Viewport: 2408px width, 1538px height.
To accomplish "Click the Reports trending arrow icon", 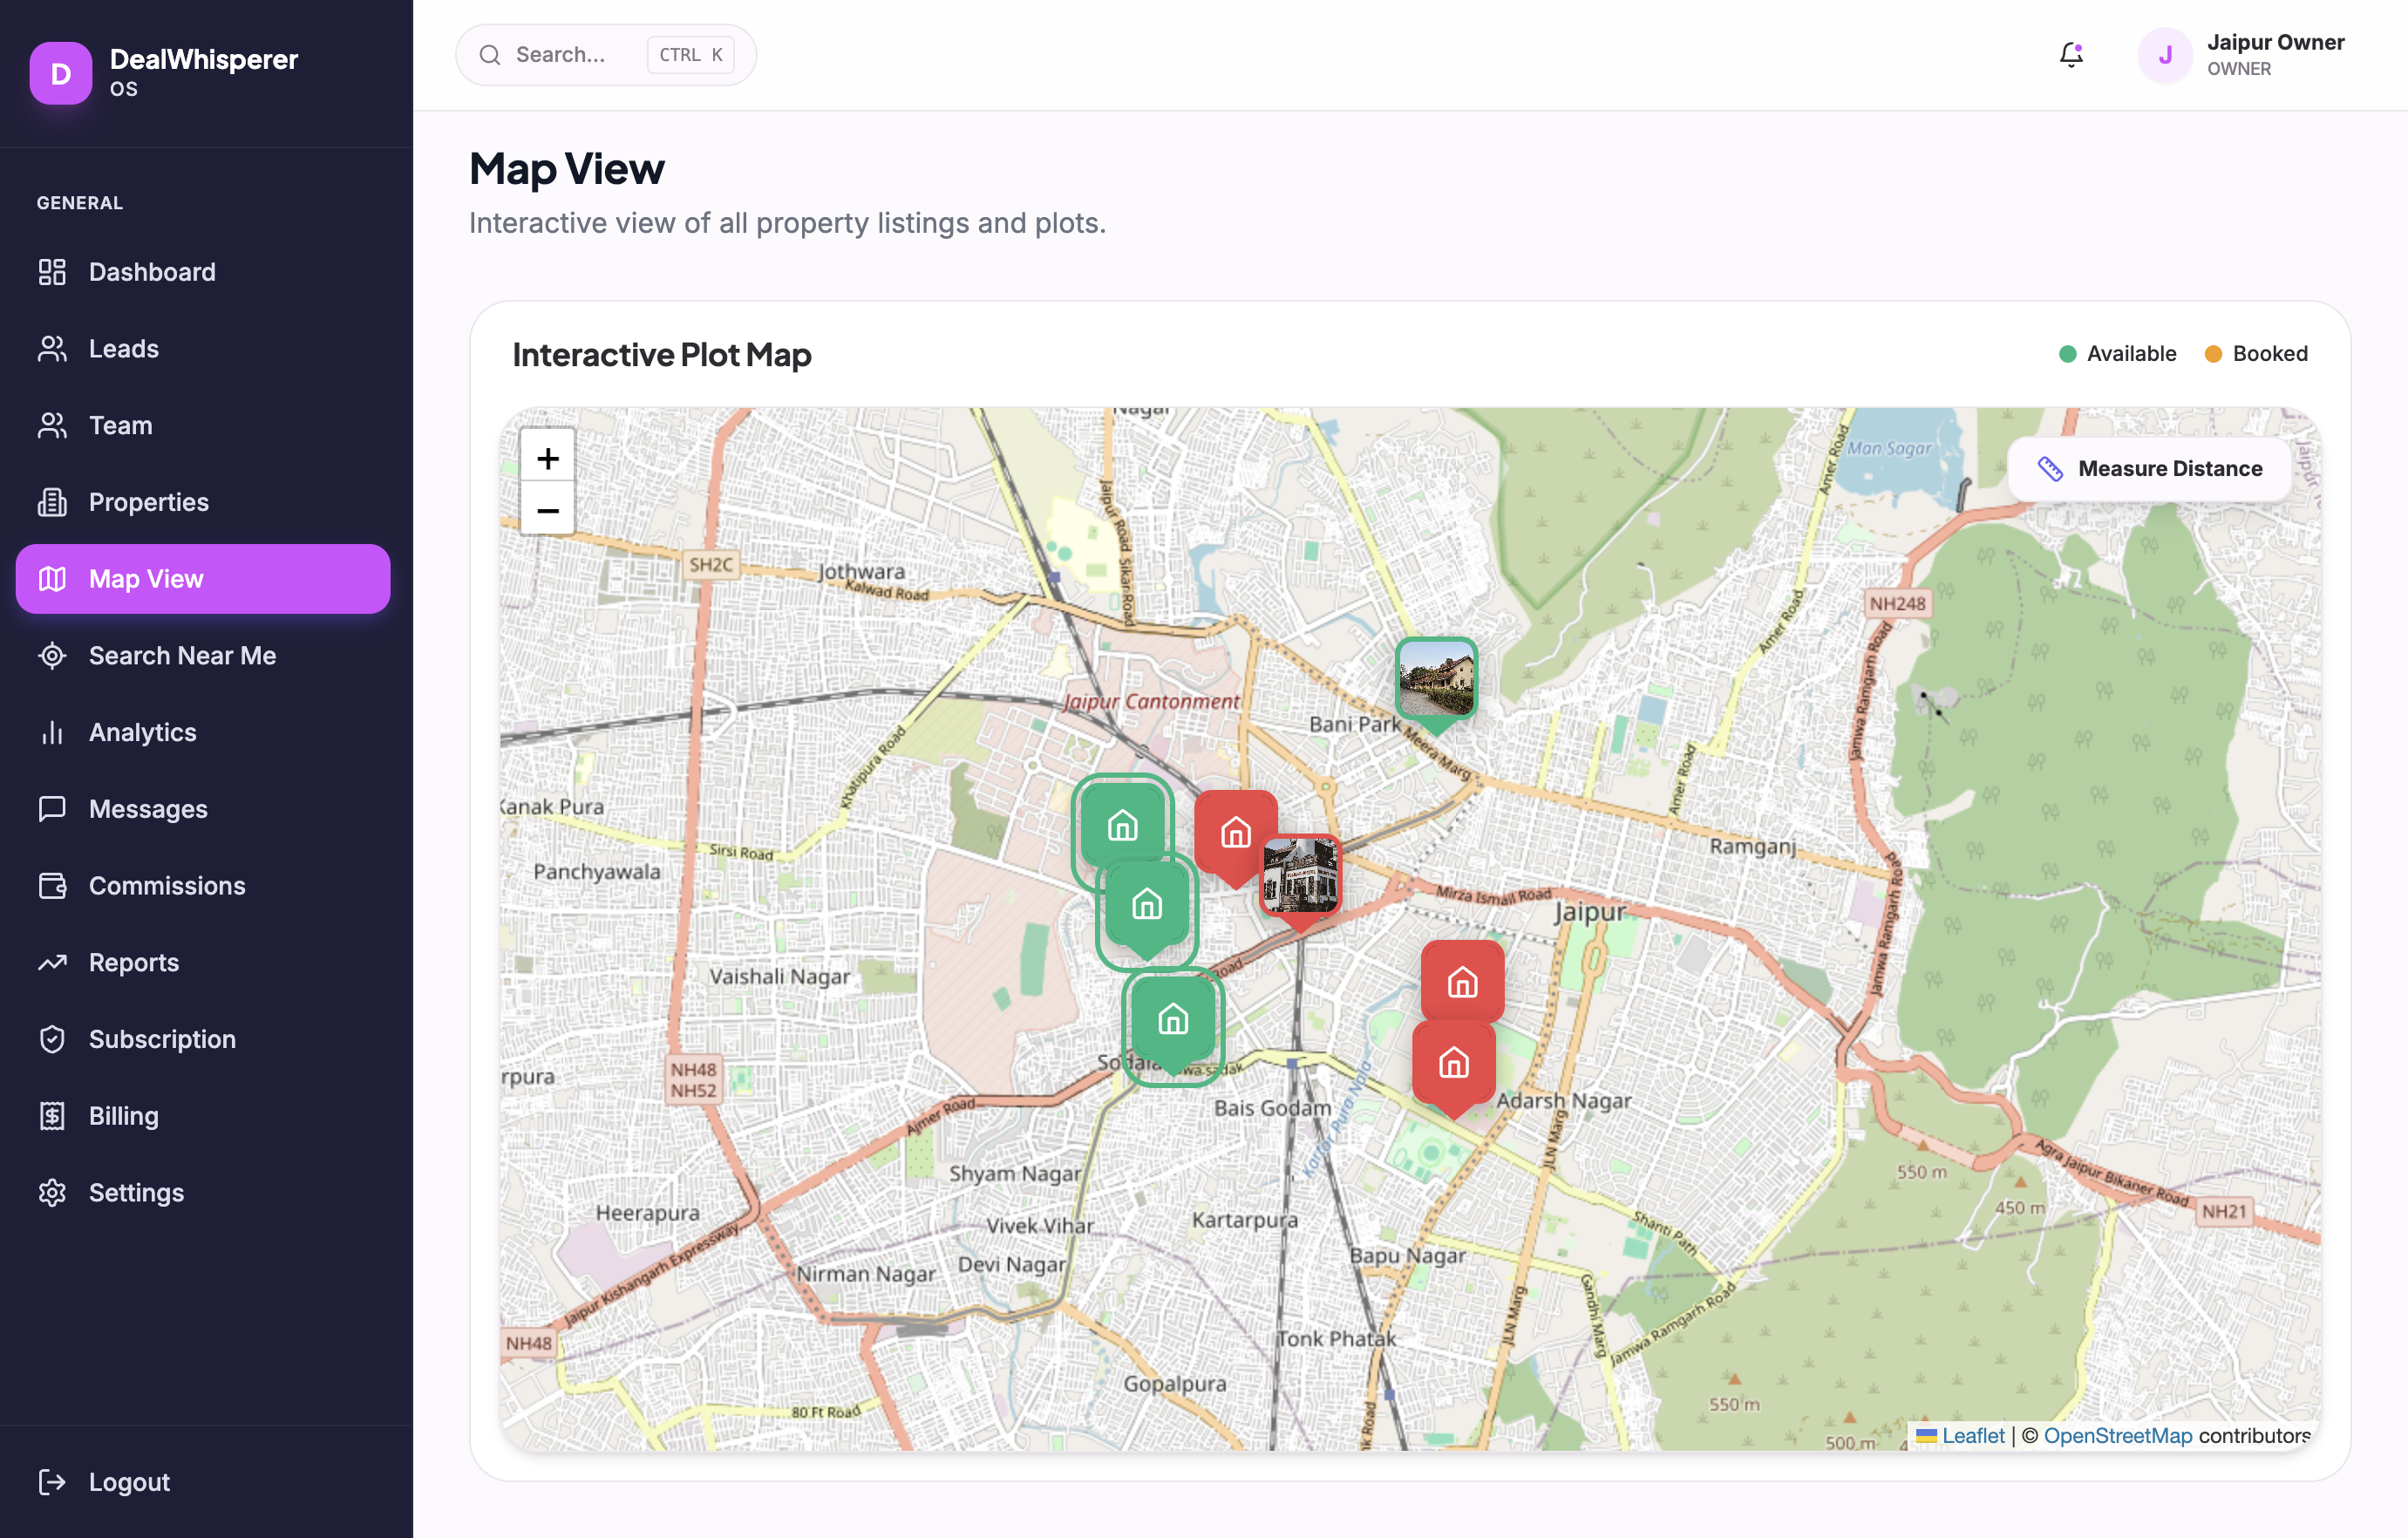I will (52, 963).
